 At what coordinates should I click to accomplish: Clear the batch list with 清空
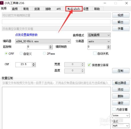tap(121, 103)
